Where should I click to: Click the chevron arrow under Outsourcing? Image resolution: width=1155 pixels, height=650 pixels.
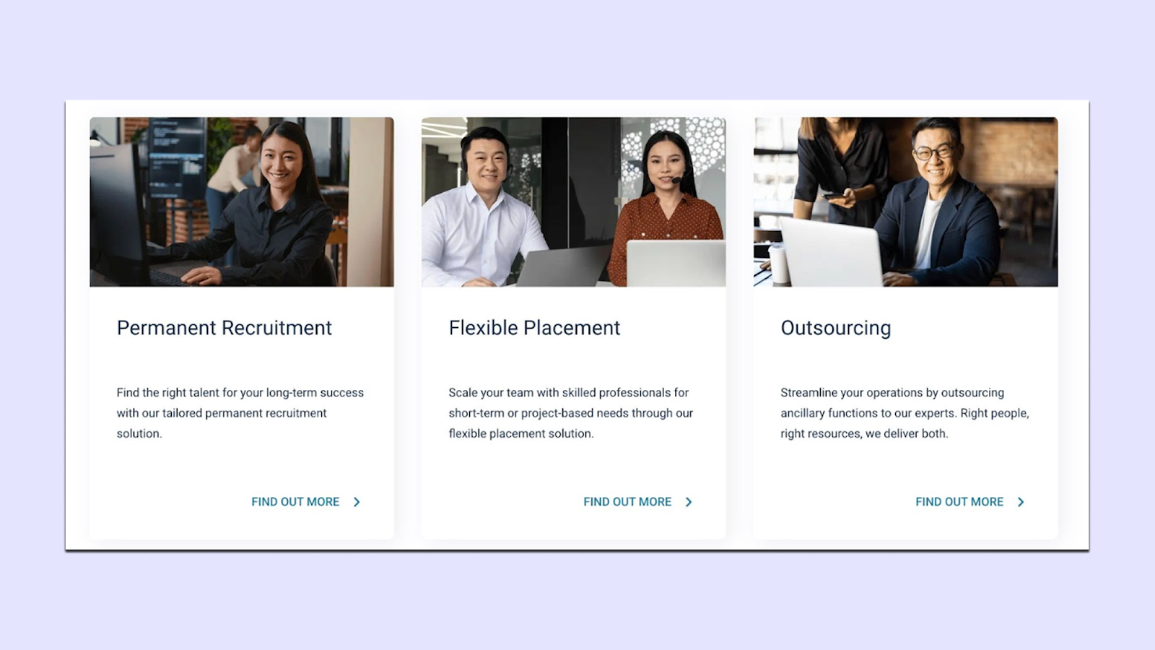1021,502
